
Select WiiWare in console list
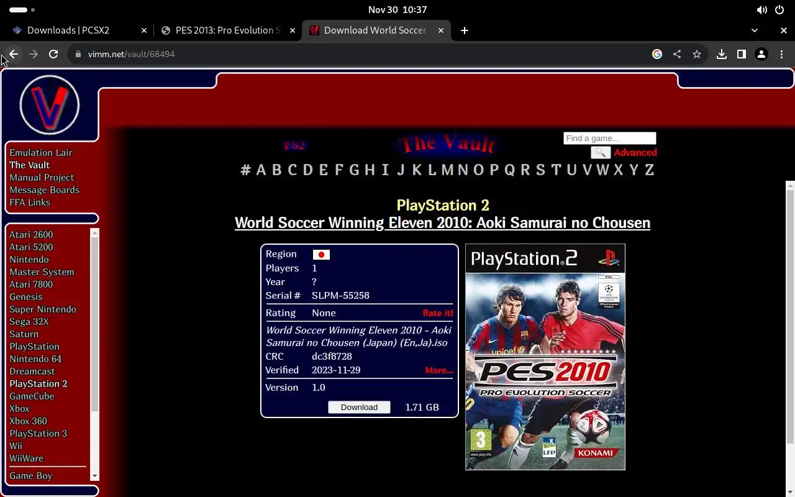(27, 458)
